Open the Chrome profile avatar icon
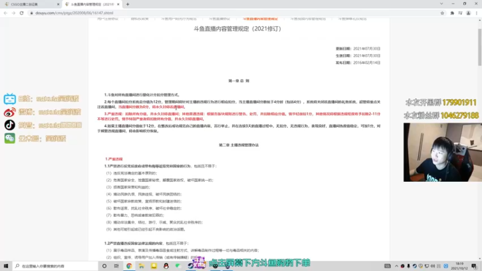The width and height of the screenshot is (482, 271). [x=468, y=13]
